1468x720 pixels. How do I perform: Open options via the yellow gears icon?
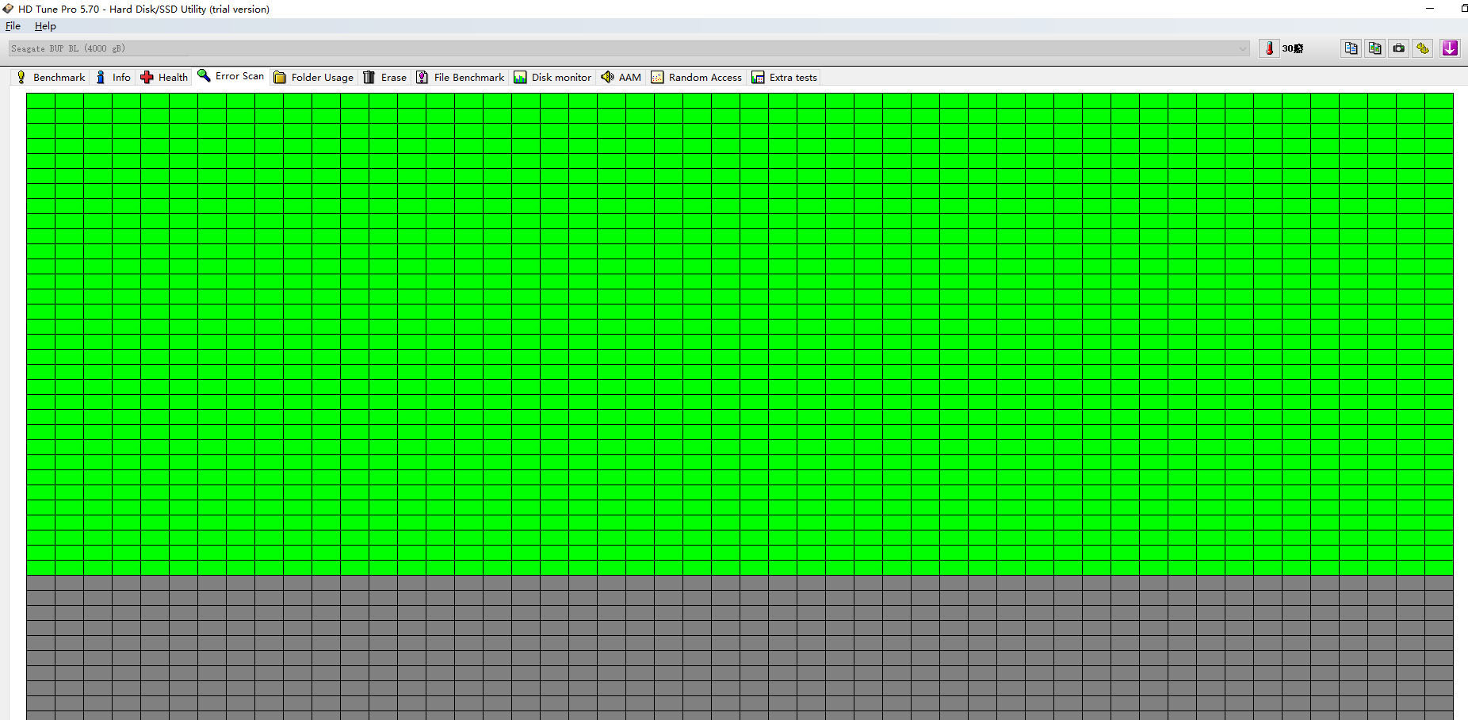click(1423, 48)
